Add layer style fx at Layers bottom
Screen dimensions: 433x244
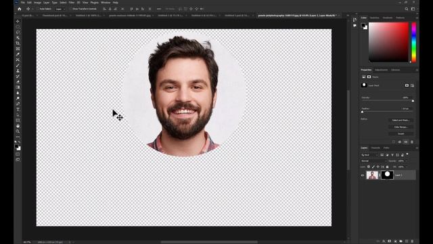(384, 241)
